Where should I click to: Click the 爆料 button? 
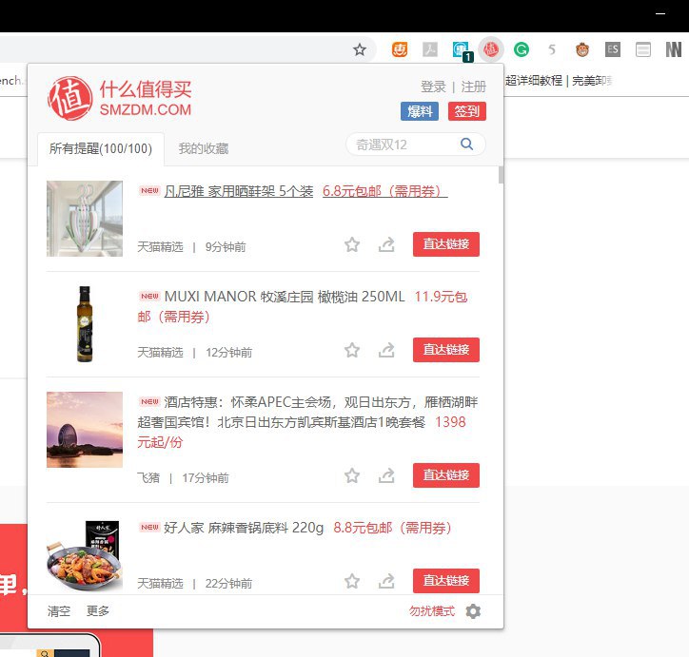[x=420, y=111]
